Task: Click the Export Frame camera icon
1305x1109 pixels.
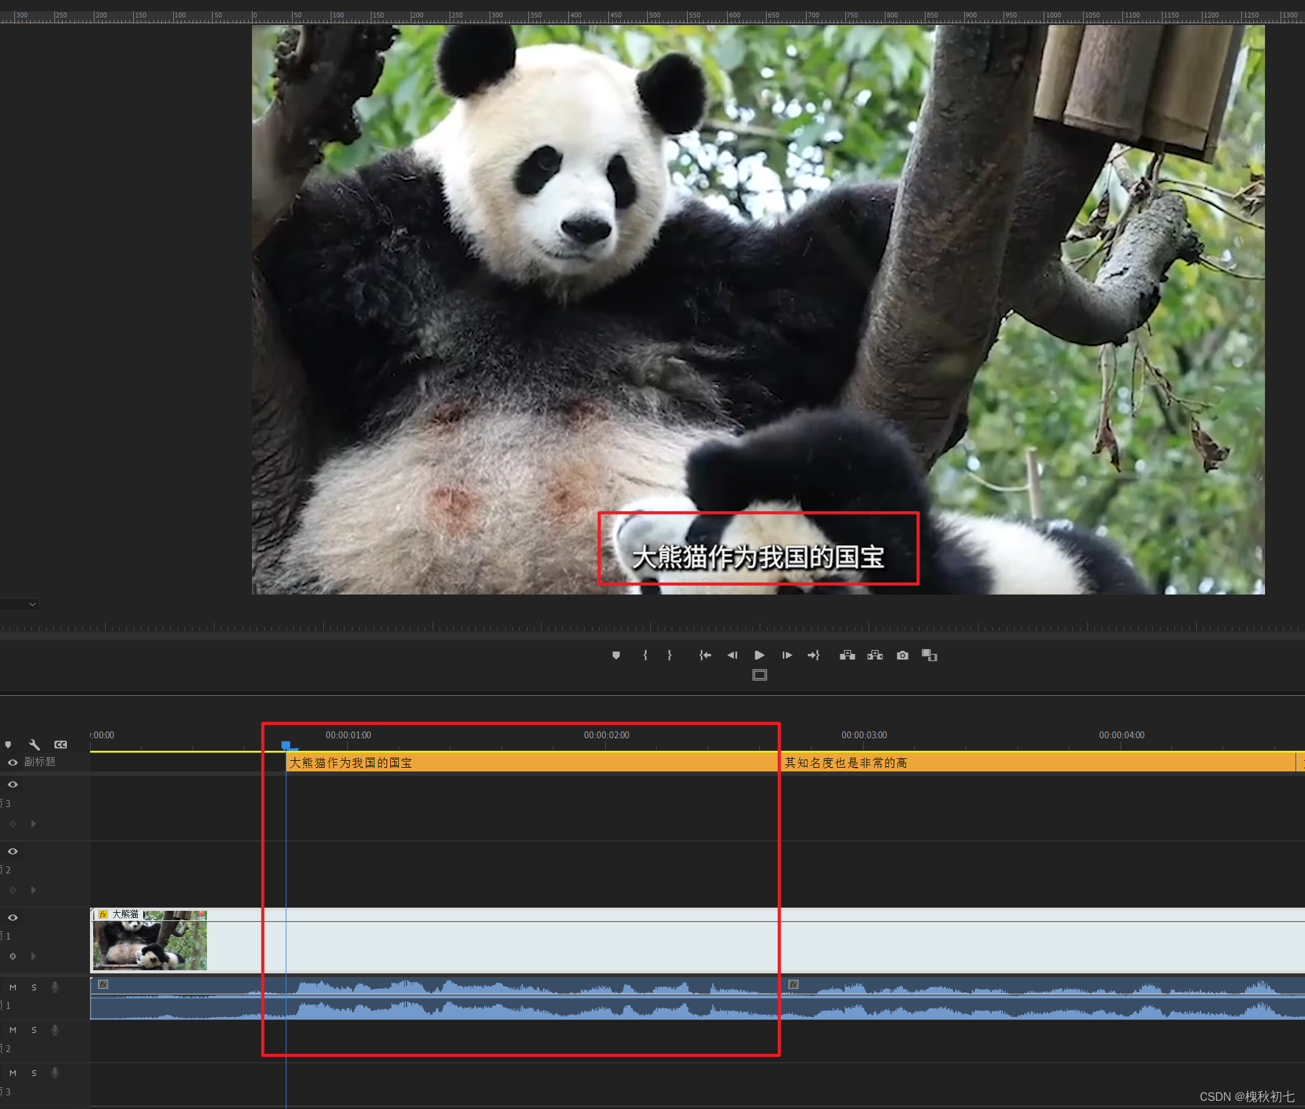Action: (902, 655)
